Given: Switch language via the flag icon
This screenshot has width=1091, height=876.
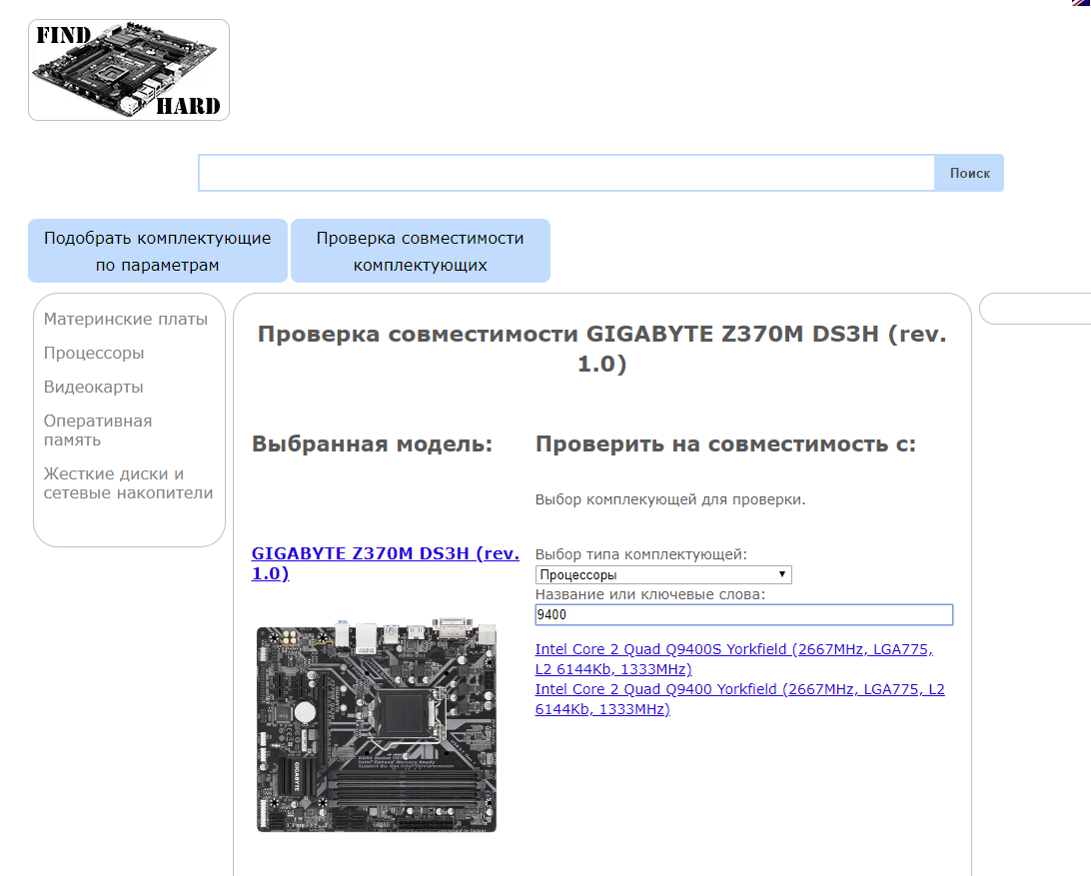Looking at the screenshot, I should pyautogui.click(x=1082, y=3).
